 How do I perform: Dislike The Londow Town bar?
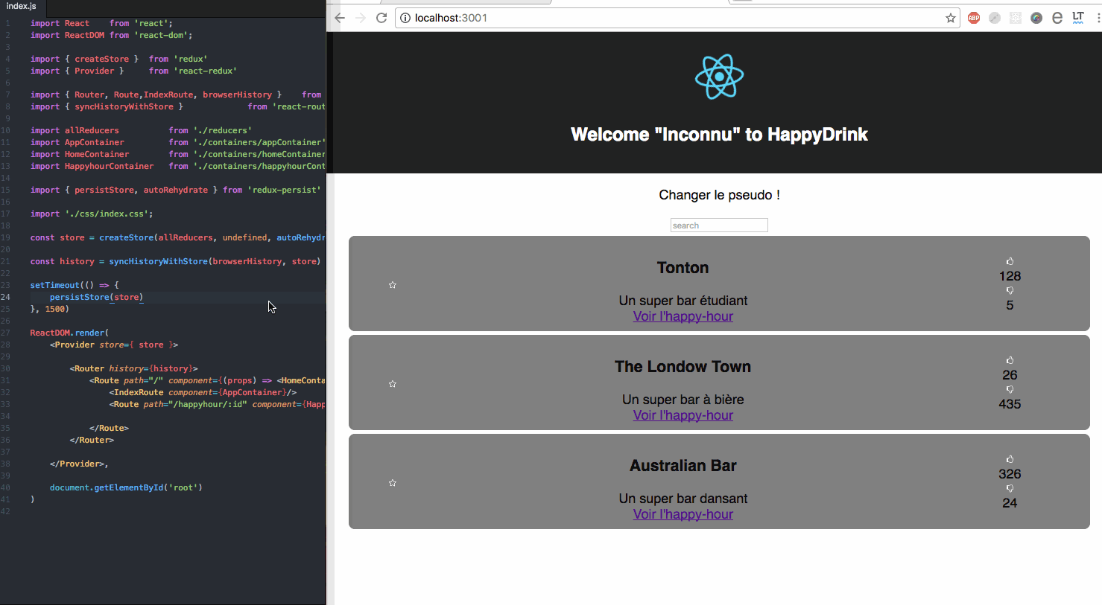click(x=1010, y=389)
